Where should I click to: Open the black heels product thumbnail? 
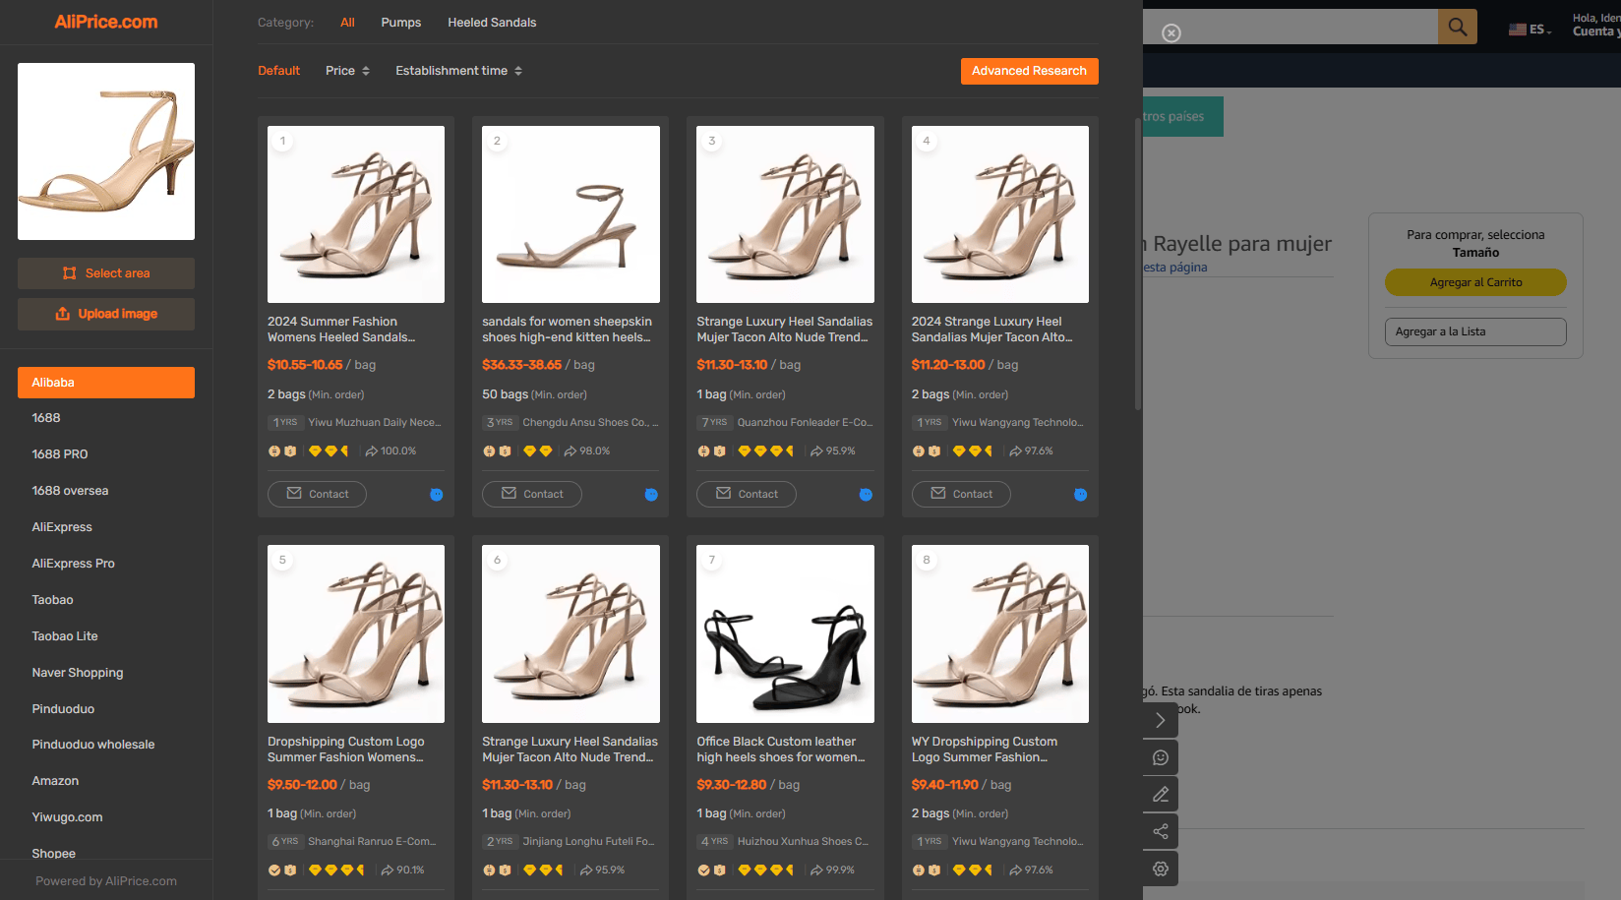point(785,633)
